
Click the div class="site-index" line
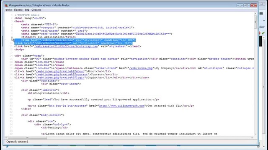61,84
